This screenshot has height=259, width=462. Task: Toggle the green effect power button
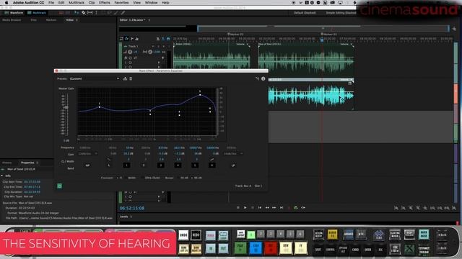click(59, 186)
